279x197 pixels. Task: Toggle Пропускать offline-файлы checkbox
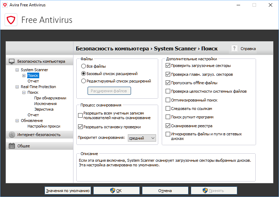point(168,83)
